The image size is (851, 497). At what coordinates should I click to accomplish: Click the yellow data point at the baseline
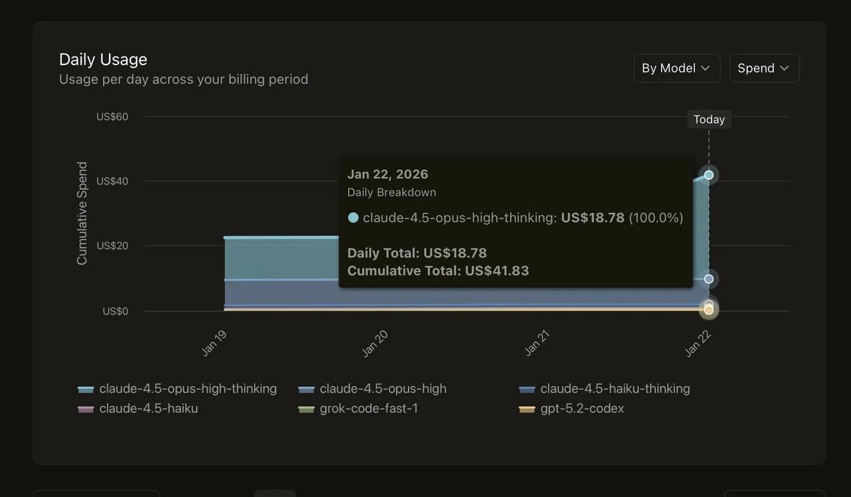click(709, 310)
